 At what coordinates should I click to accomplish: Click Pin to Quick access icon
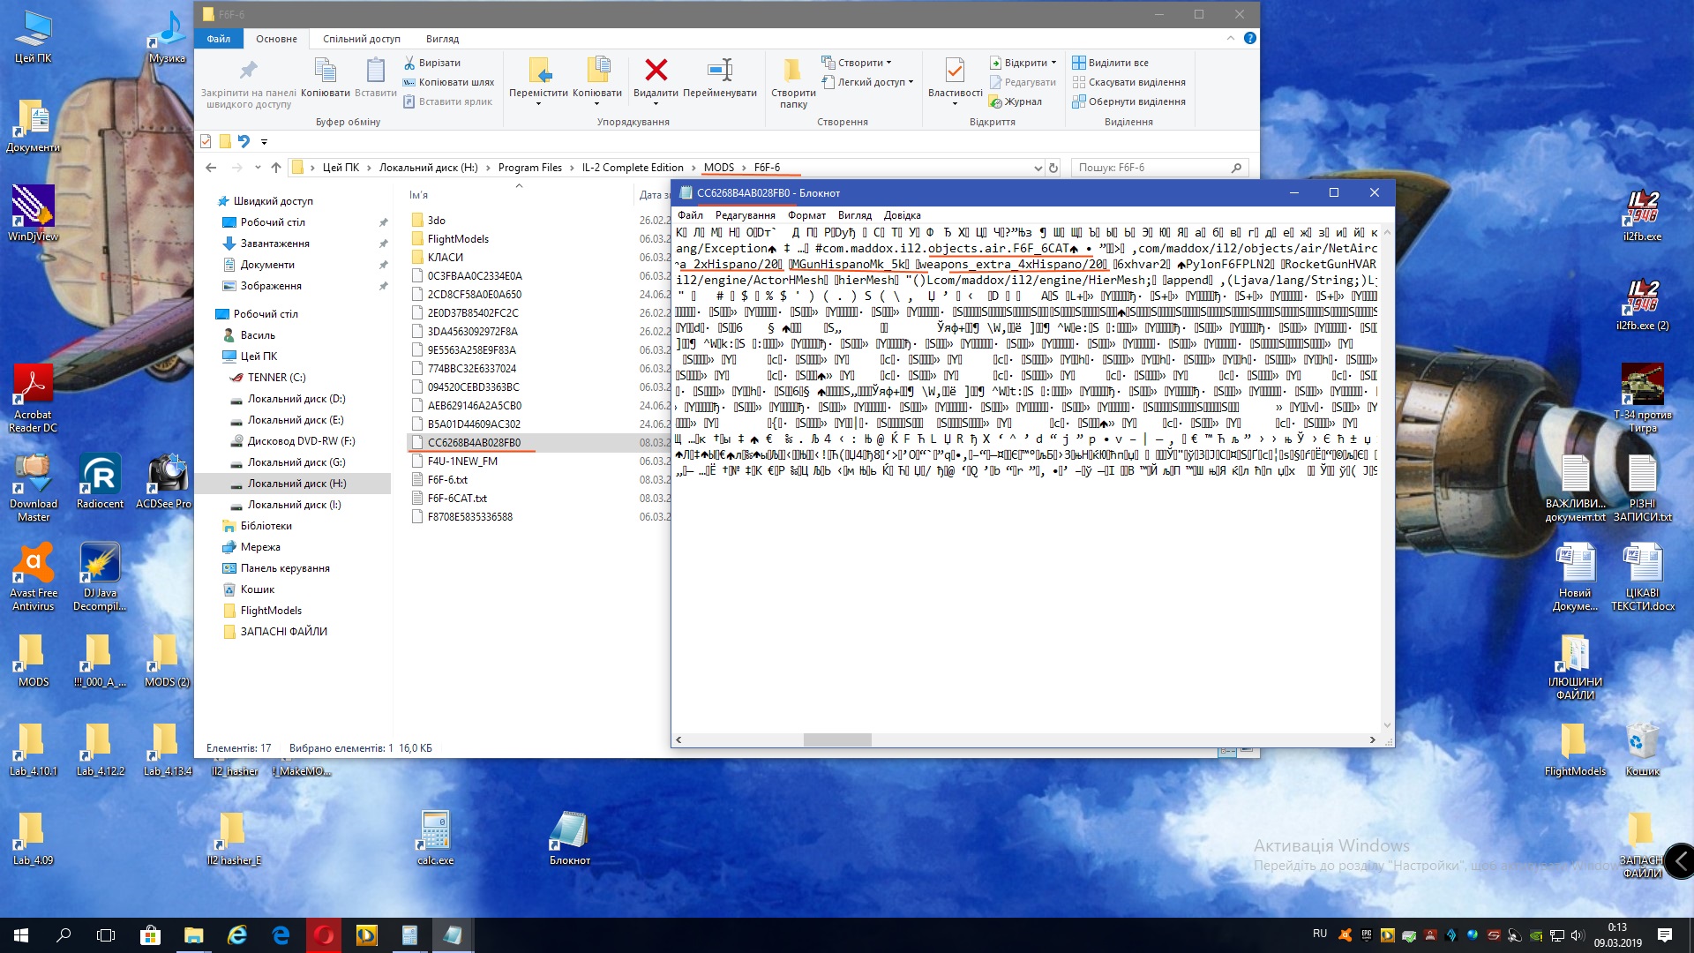click(x=249, y=71)
